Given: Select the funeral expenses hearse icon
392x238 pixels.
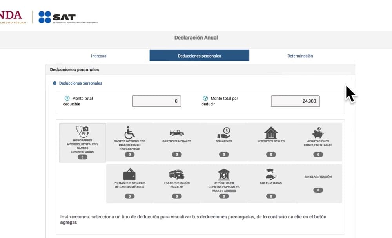Looking at the screenshot, I should coord(176,133).
